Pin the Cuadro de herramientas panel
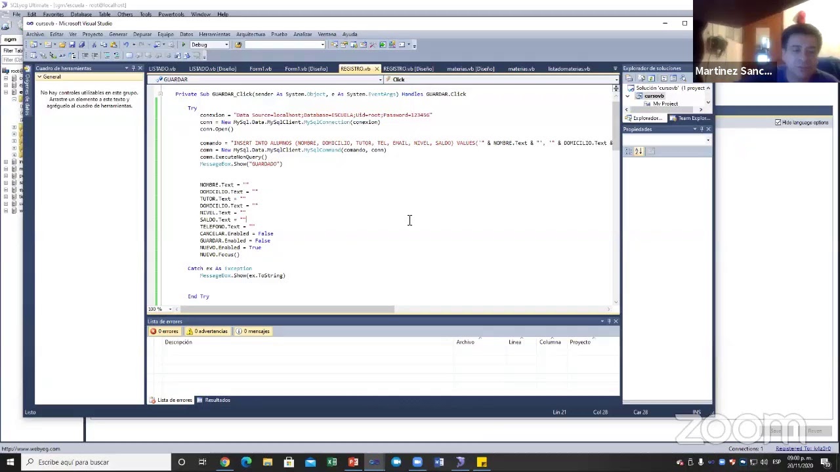Viewport: 840px width, 472px height. pos(133,68)
